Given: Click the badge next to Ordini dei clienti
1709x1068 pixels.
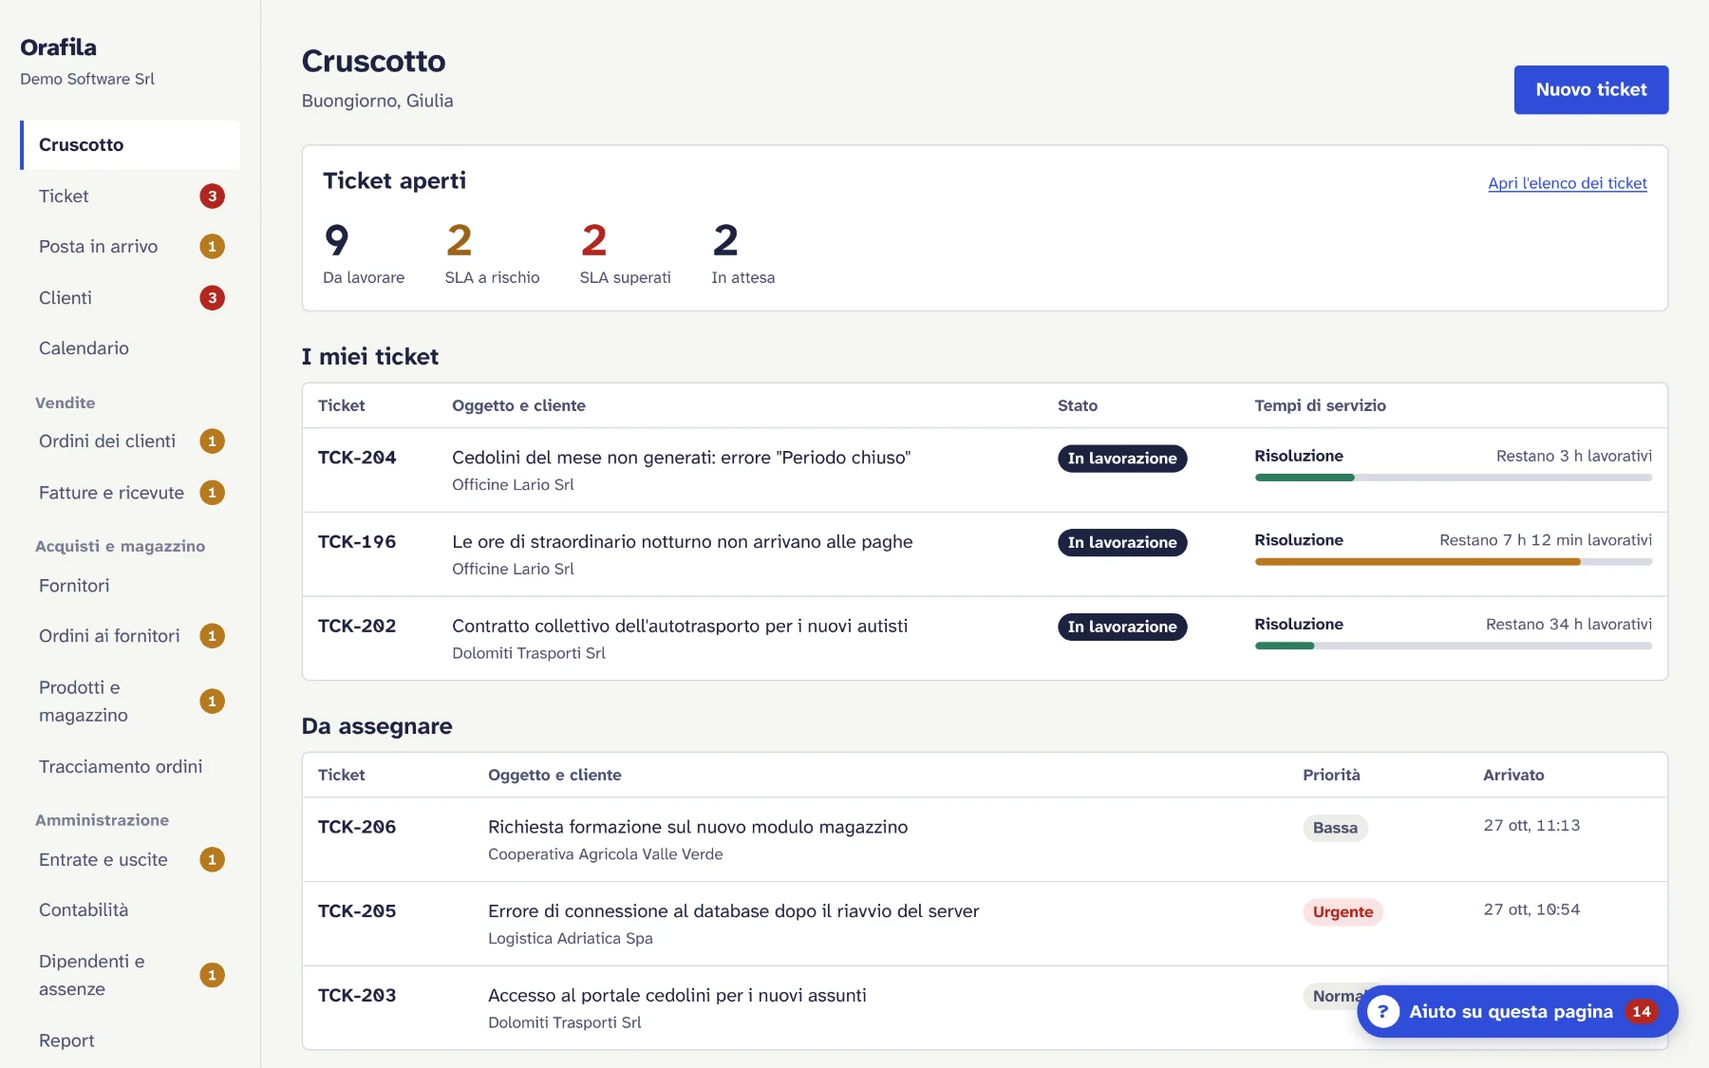Looking at the screenshot, I should pyautogui.click(x=212, y=441).
